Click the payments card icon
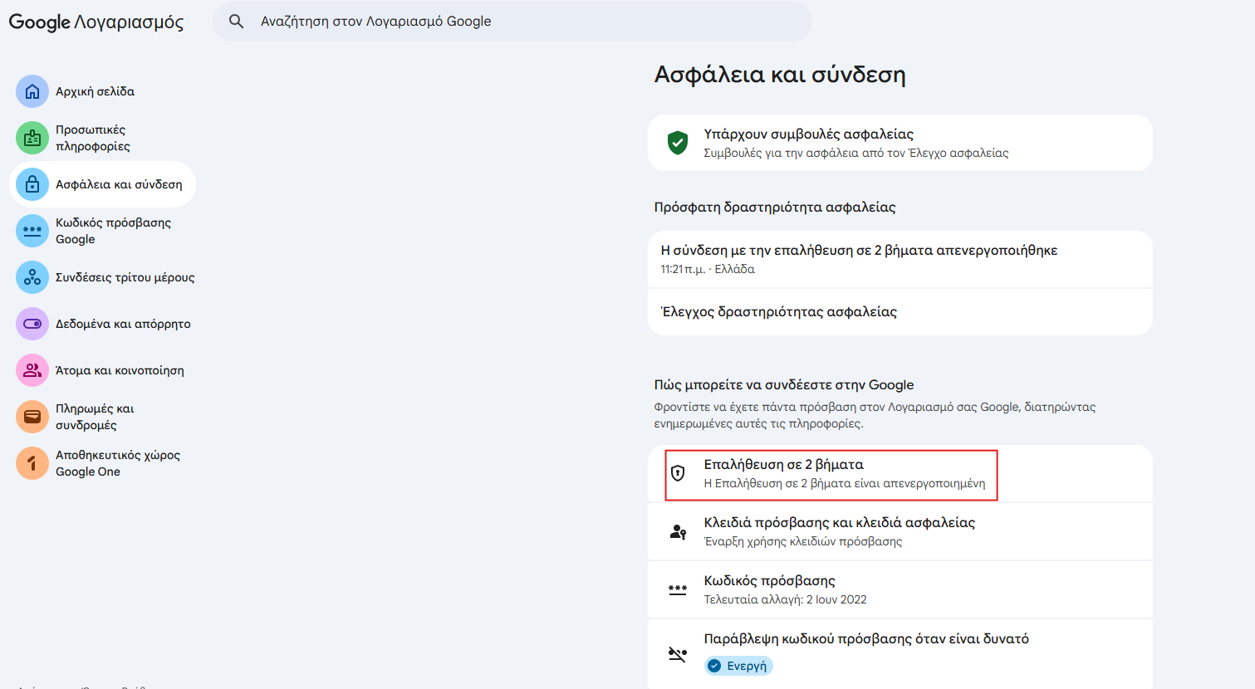The width and height of the screenshot is (1255, 689). [x=32, y=417]
